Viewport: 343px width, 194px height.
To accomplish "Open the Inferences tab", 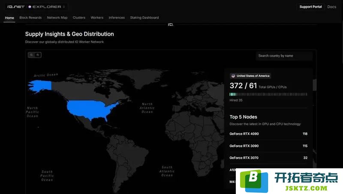I will pos(117,18).
